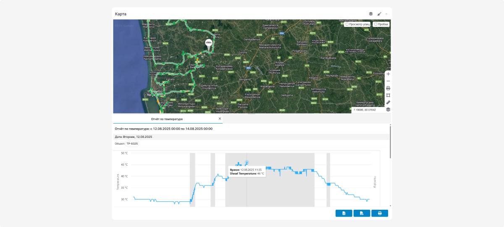Click the TP-8325 object label

point(132,144)
